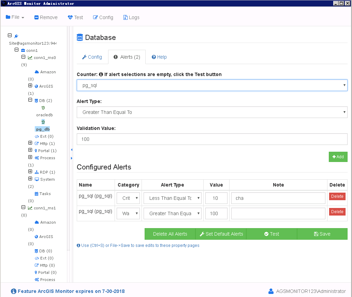Select the conn1 collection in tree
The width and height of the screenshot is (352, 297).
[x=32, y=50]
